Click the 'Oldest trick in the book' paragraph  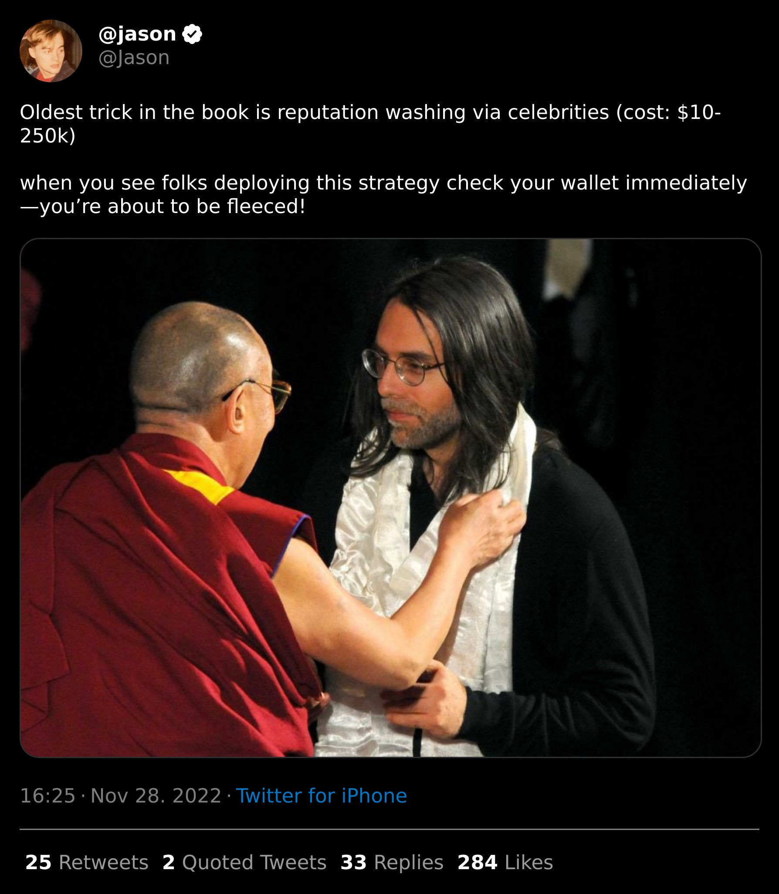click(x=370, y=124)
